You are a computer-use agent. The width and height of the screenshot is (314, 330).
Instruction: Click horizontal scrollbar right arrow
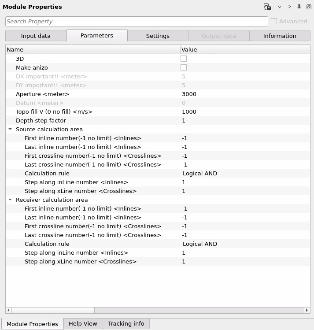307,310
